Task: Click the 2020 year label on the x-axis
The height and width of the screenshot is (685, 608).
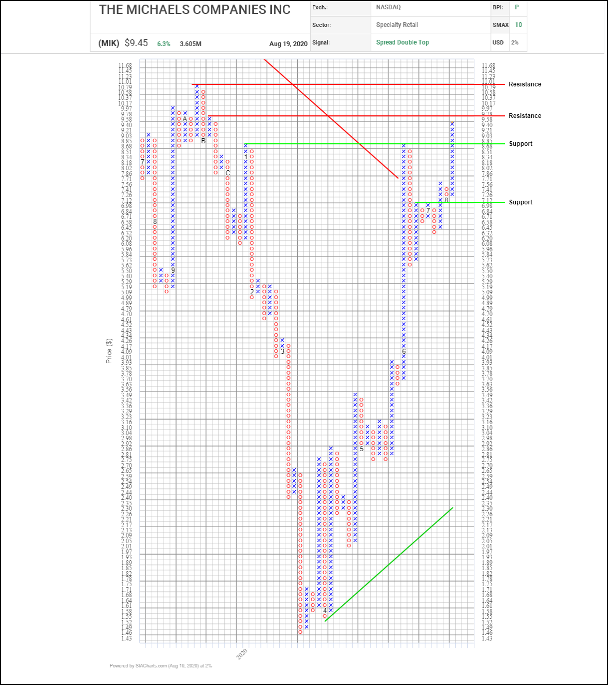Action: (242, 654)
